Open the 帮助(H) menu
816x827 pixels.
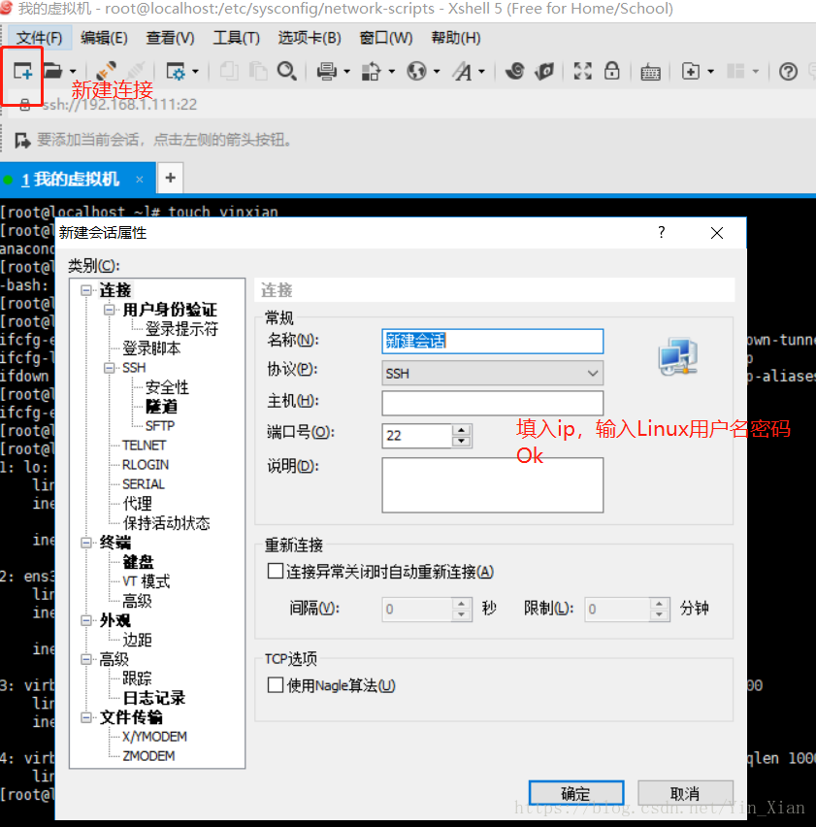(x=455, y=38)
